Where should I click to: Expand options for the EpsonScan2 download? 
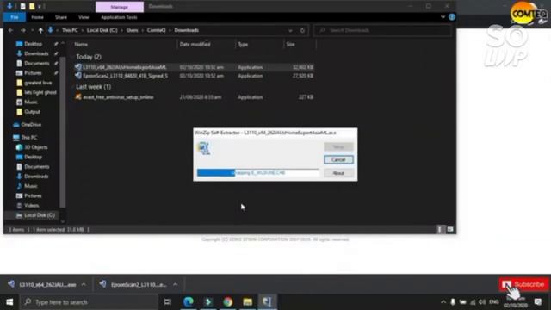pyautogui.click(x=176, y=285)
